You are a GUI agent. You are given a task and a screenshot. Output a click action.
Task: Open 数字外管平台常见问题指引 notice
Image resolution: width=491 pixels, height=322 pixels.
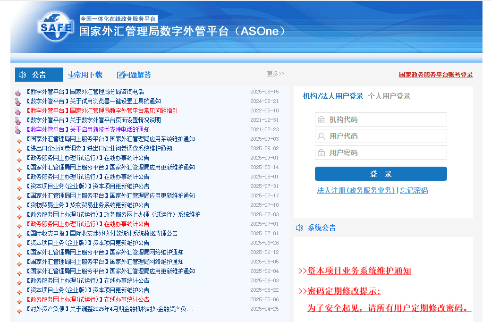pos(124,110)
